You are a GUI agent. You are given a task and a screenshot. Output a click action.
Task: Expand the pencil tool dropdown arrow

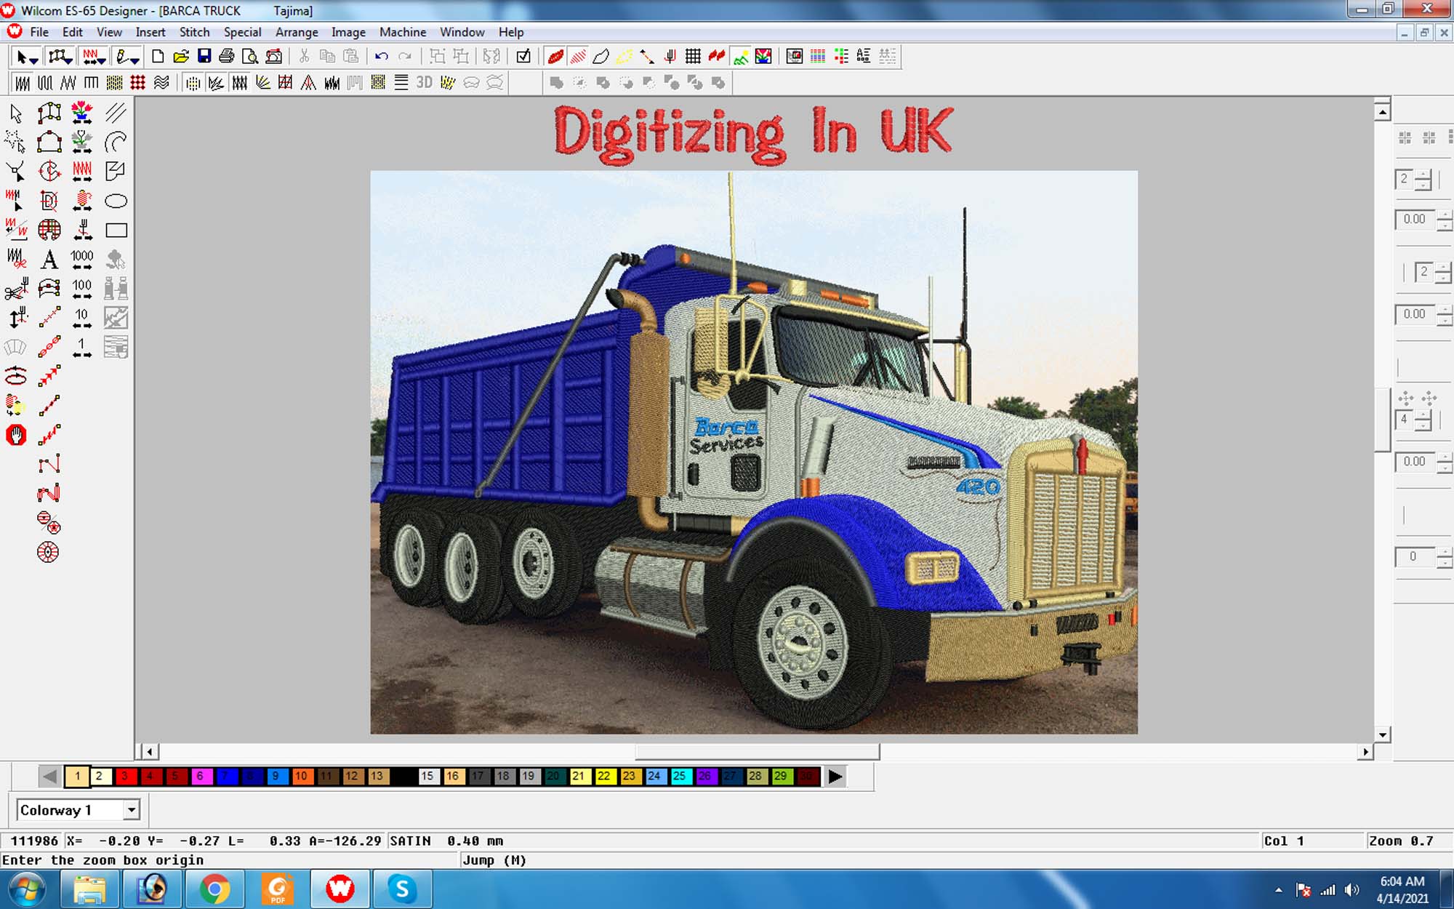pos(135,60)
